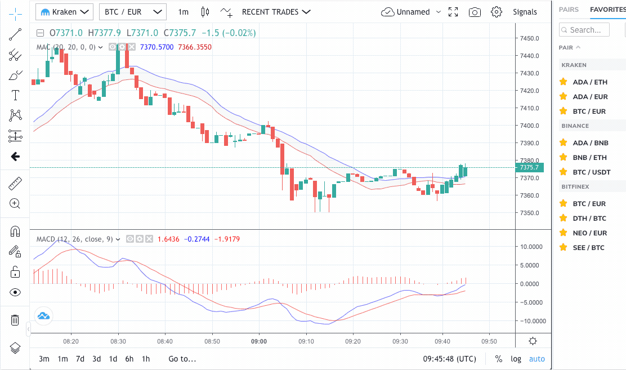
Task: Switch to the Pairs tab
Action: (x=569, y=10)
